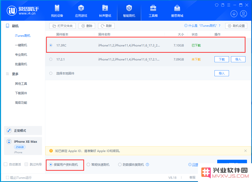Close the Apple ID warning banner

tap(245, 151)
